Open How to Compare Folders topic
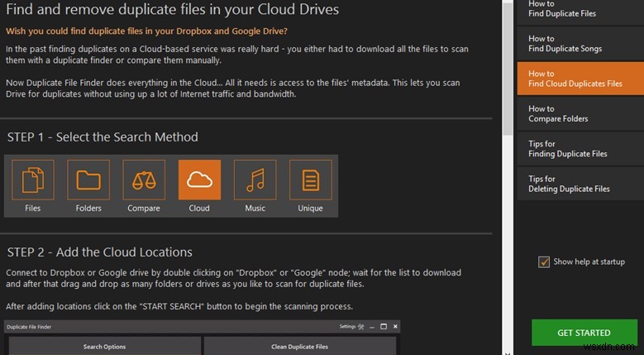 (x=580, y=113)
